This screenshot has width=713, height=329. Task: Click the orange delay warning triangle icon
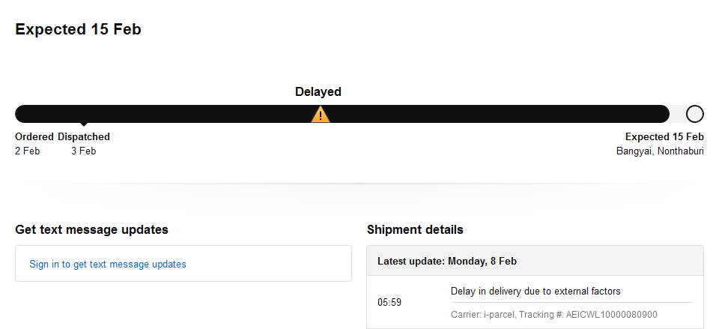[321, 114]
